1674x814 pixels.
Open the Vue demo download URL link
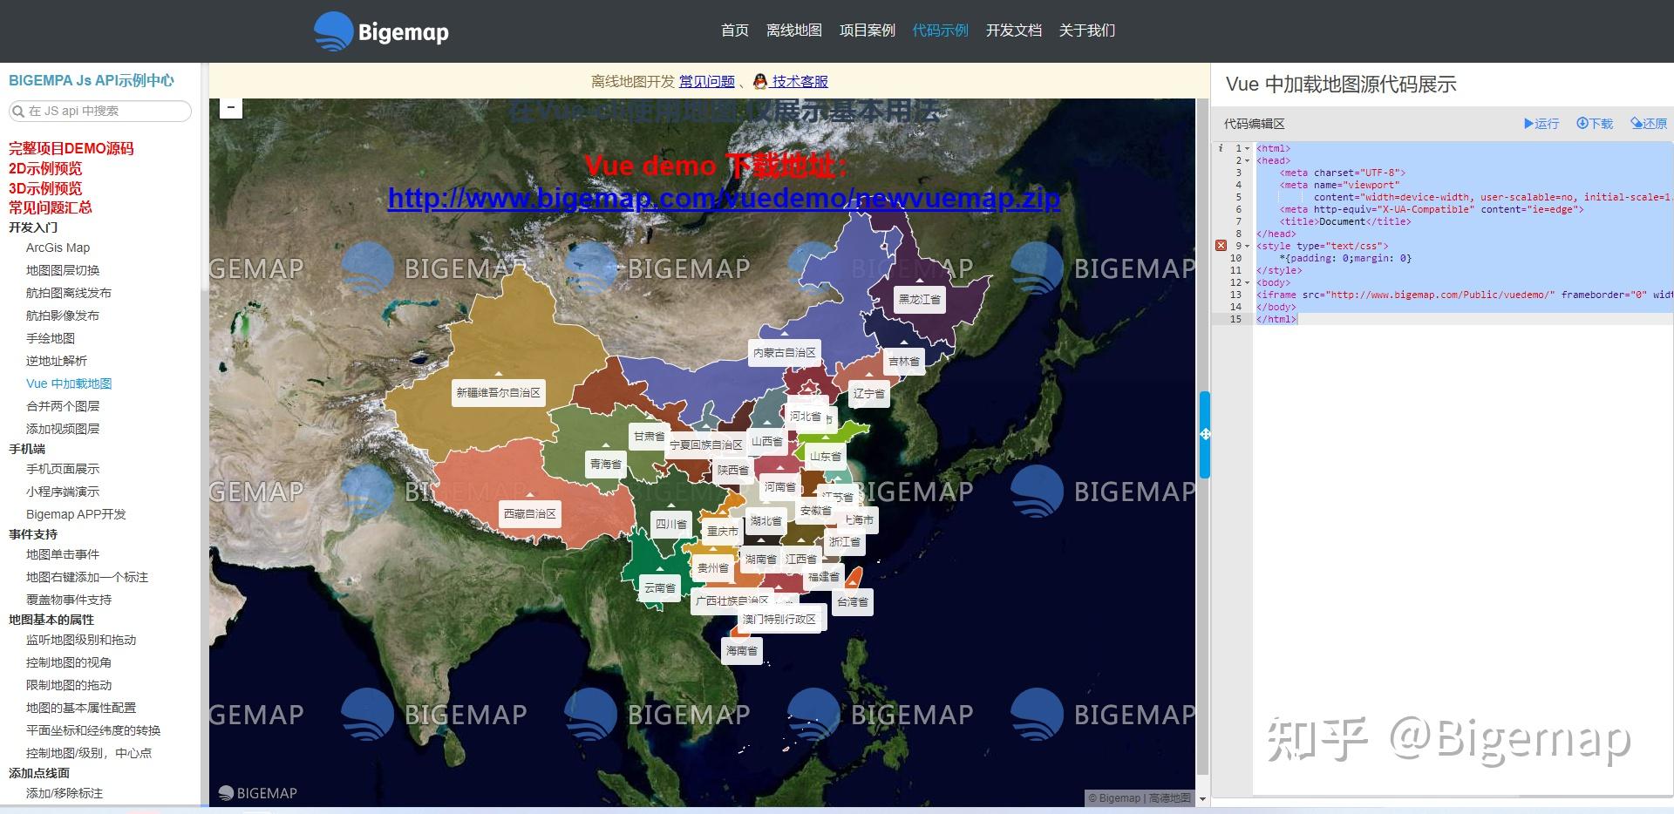(724, 199)
